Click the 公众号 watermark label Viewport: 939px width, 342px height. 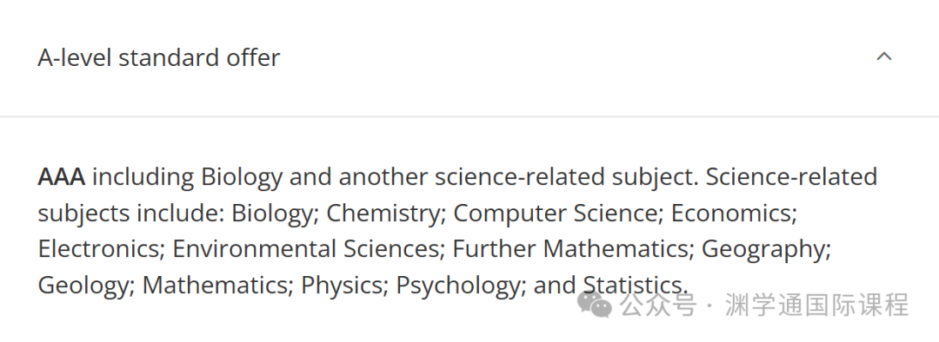click(x=657, y=305)
